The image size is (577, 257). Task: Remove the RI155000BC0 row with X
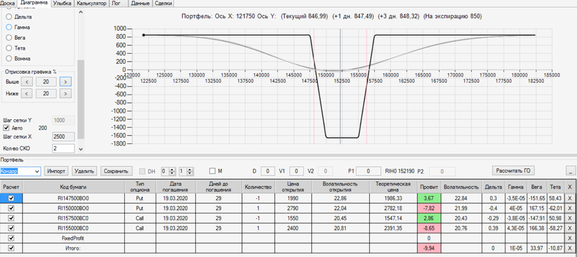570,228
